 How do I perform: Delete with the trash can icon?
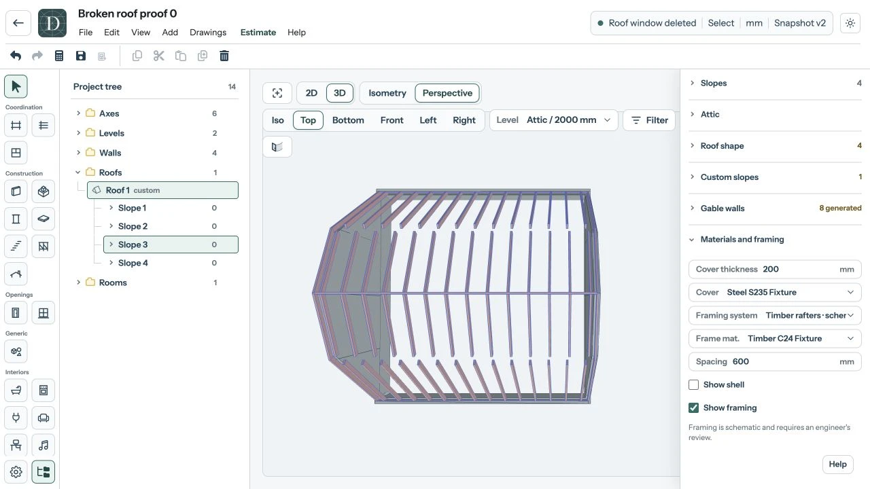point(224,56)
